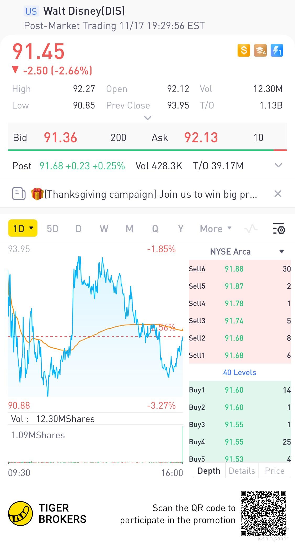295x545 pixels.
Task: Tap the blue lightning bolt badge icon
Action: coord(277,50)
